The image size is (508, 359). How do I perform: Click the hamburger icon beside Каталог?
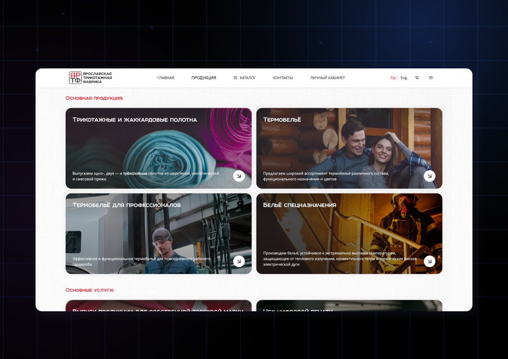point(235,78)
